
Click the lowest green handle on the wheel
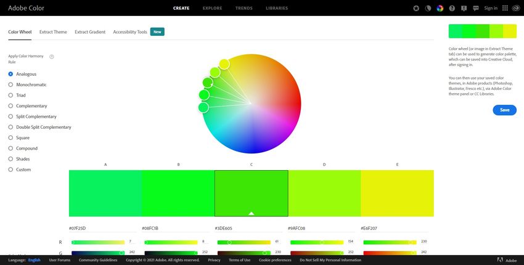(203, 108)
